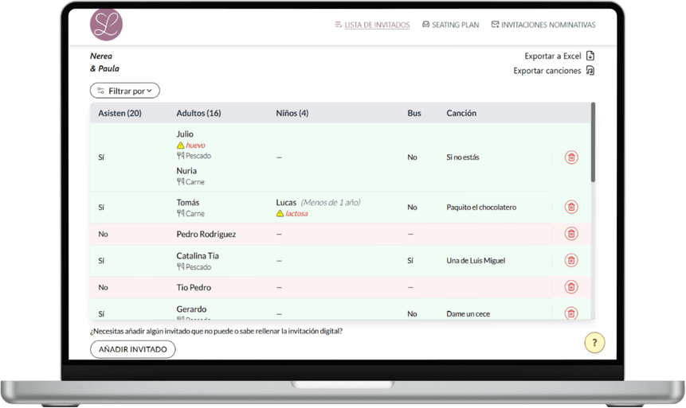Click the lactosa allergy warning icon
Screen dimensions: 686x408
click(x=280, y=214)
